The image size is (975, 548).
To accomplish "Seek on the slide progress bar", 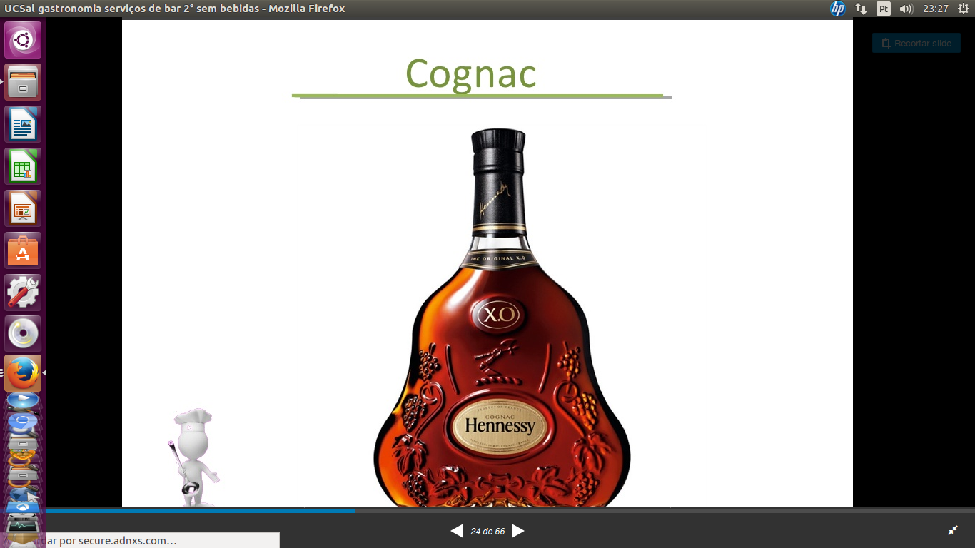I will click(500, 511).
